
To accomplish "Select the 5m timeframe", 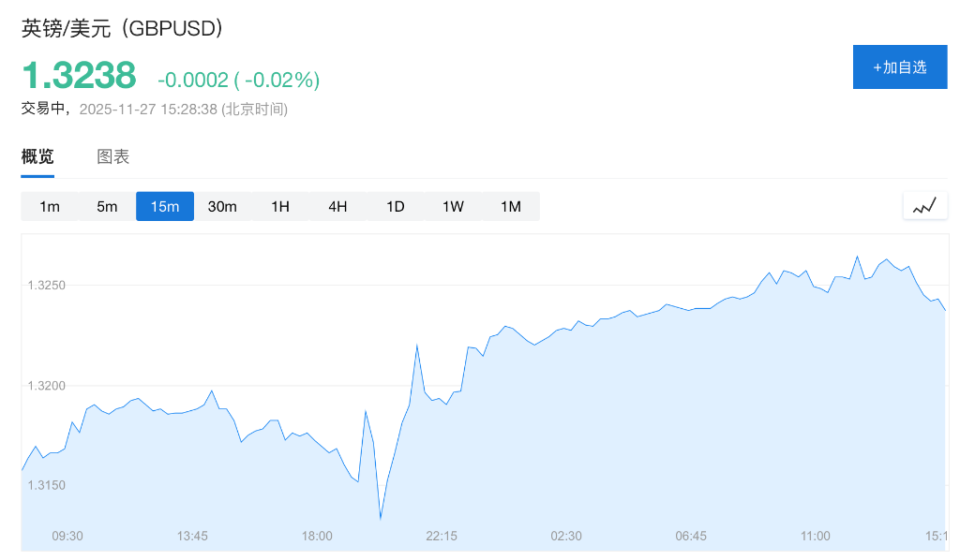I will click(x=107, y=206).
